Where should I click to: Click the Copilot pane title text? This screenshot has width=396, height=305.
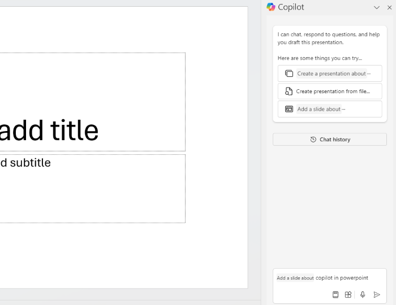[291, 7]
